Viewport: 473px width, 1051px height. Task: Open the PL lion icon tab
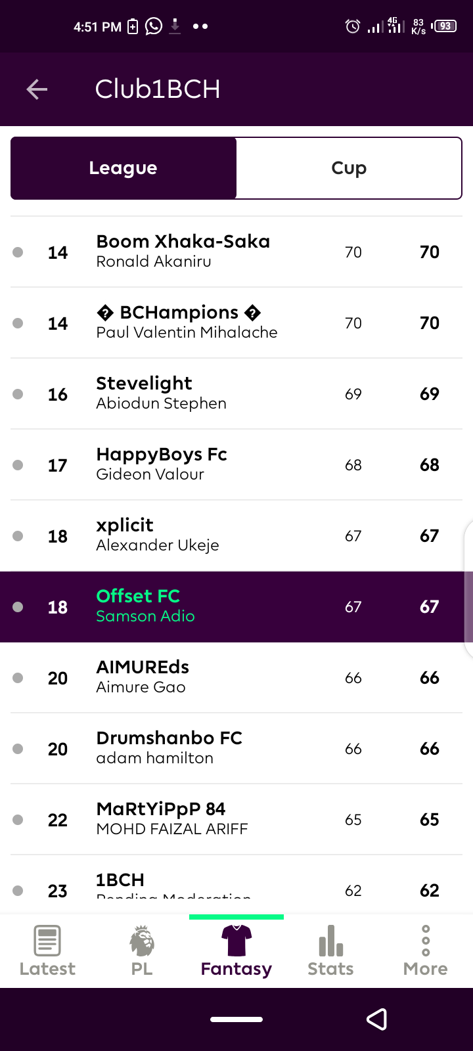coord(142,940)
